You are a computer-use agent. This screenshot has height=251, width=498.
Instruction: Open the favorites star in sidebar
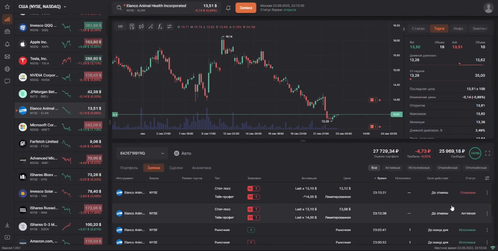tap(7, 7)
